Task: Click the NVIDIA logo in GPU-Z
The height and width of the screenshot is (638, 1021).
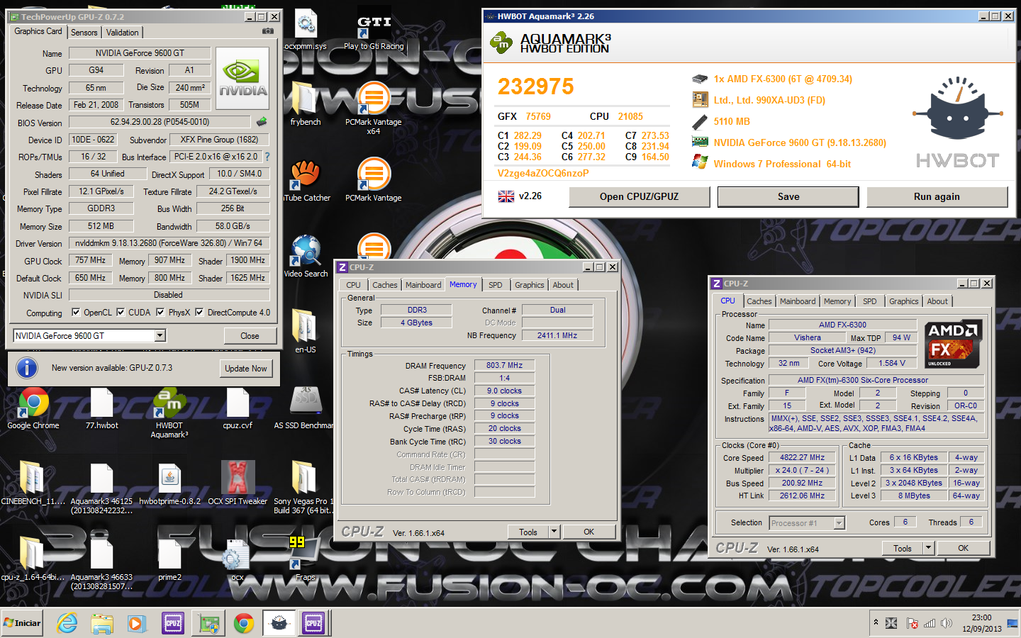Action: [242, 78]
